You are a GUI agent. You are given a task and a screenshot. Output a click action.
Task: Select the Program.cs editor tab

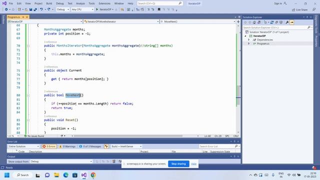coord(14,17)
